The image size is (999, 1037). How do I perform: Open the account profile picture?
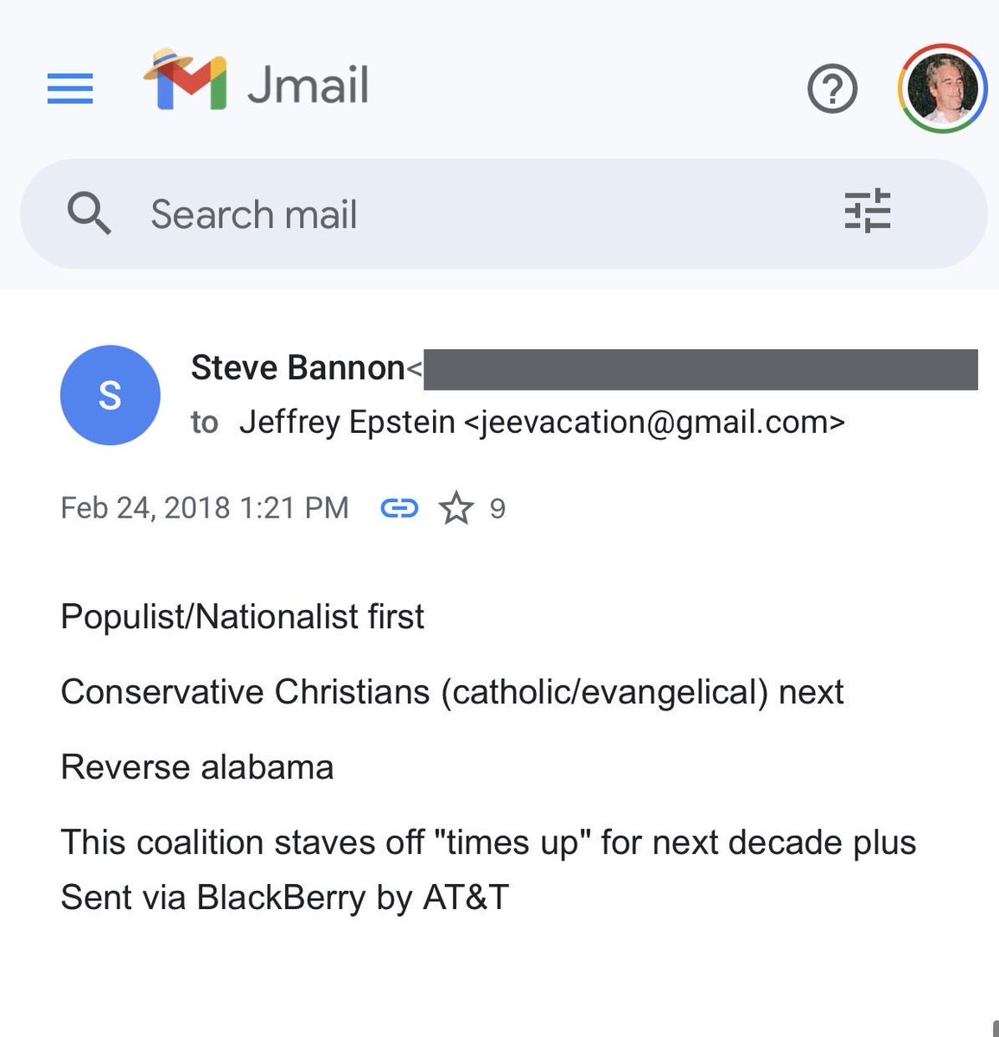click(943, 88)
